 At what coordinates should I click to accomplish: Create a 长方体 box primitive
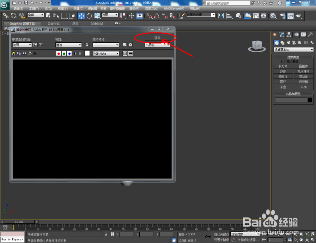tap(283, 66)
